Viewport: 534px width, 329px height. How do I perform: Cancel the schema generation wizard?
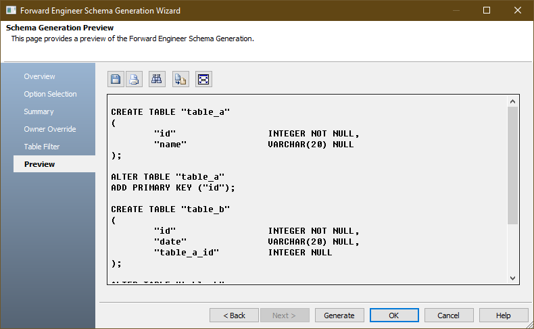(449, 315)
